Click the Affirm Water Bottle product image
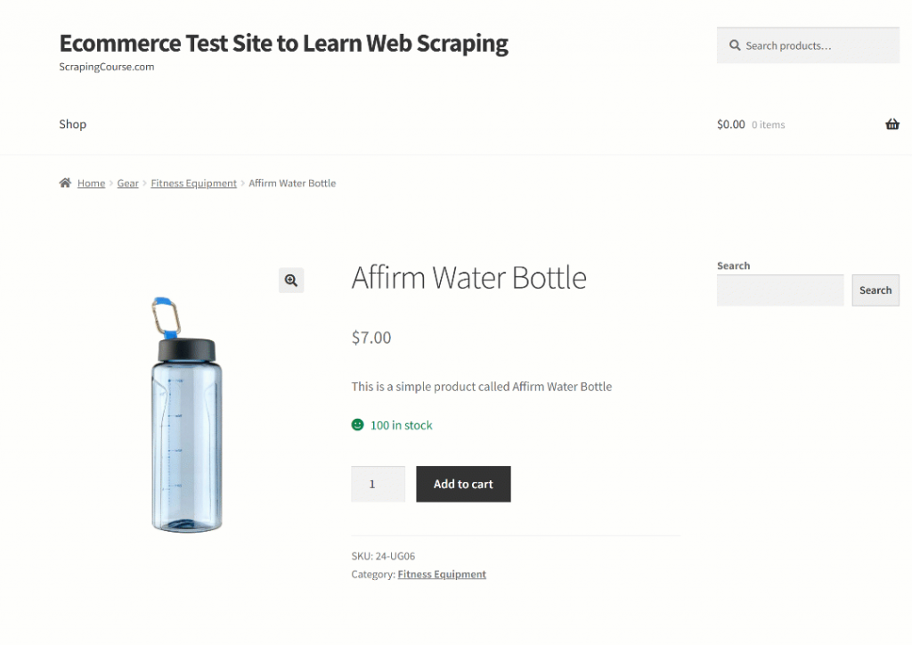 [186, 415]
